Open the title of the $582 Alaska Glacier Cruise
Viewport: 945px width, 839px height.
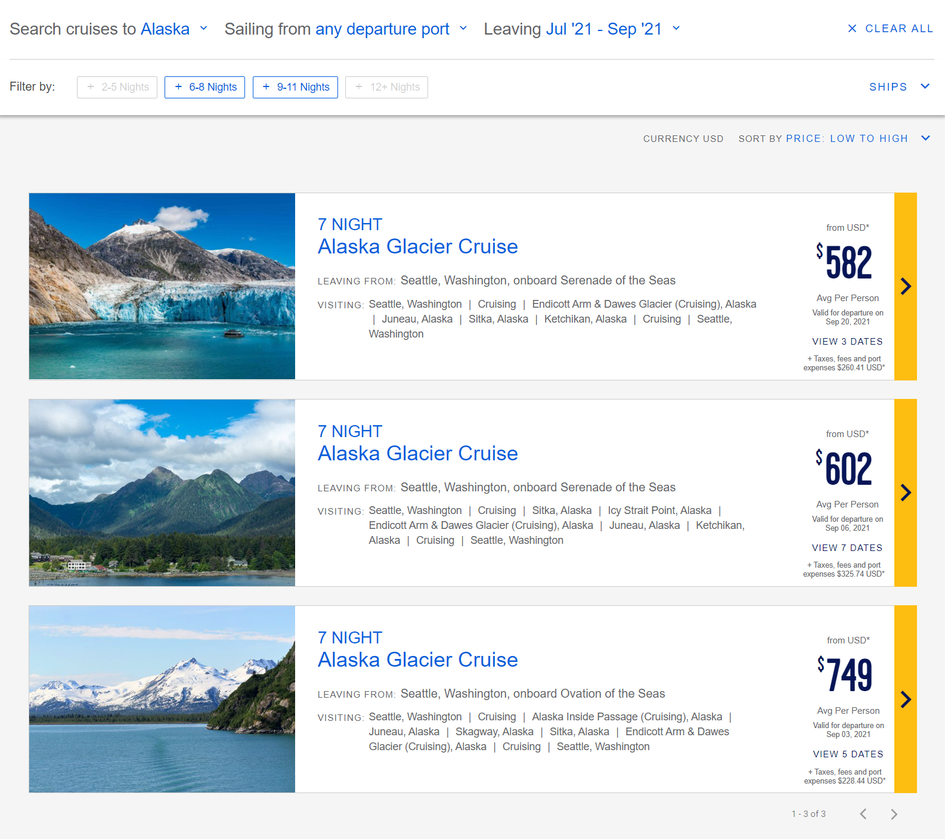pyautogui.click(x=417, y=246)
